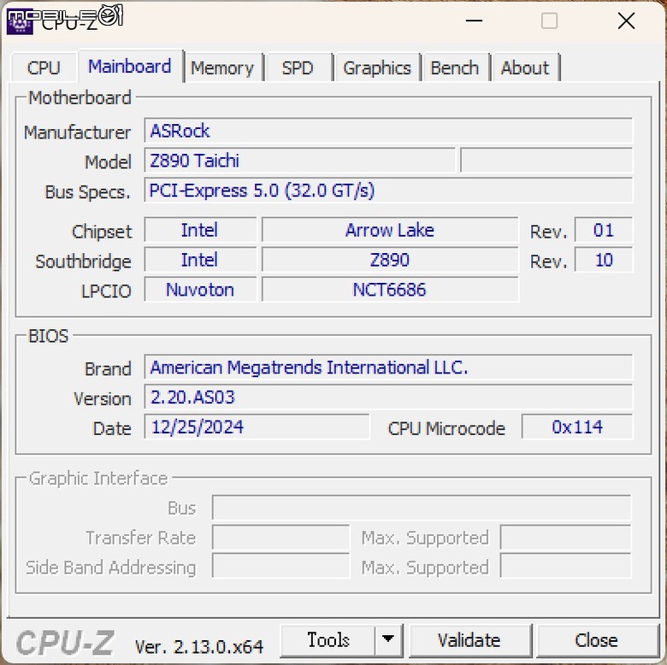Click the BIOS version 2.20.AS03

388,397
